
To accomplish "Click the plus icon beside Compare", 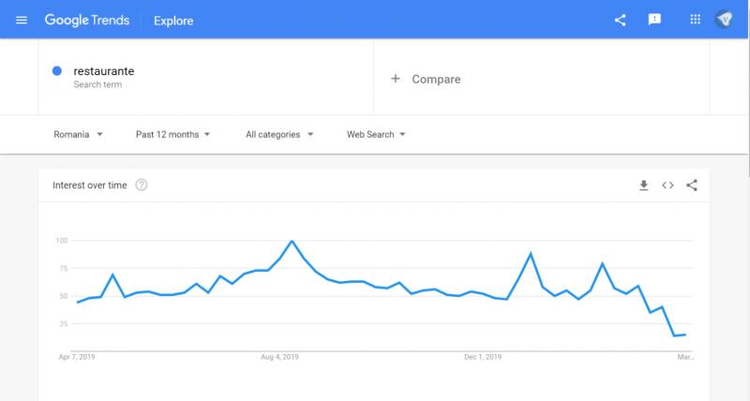I will [x=396, y=79].
